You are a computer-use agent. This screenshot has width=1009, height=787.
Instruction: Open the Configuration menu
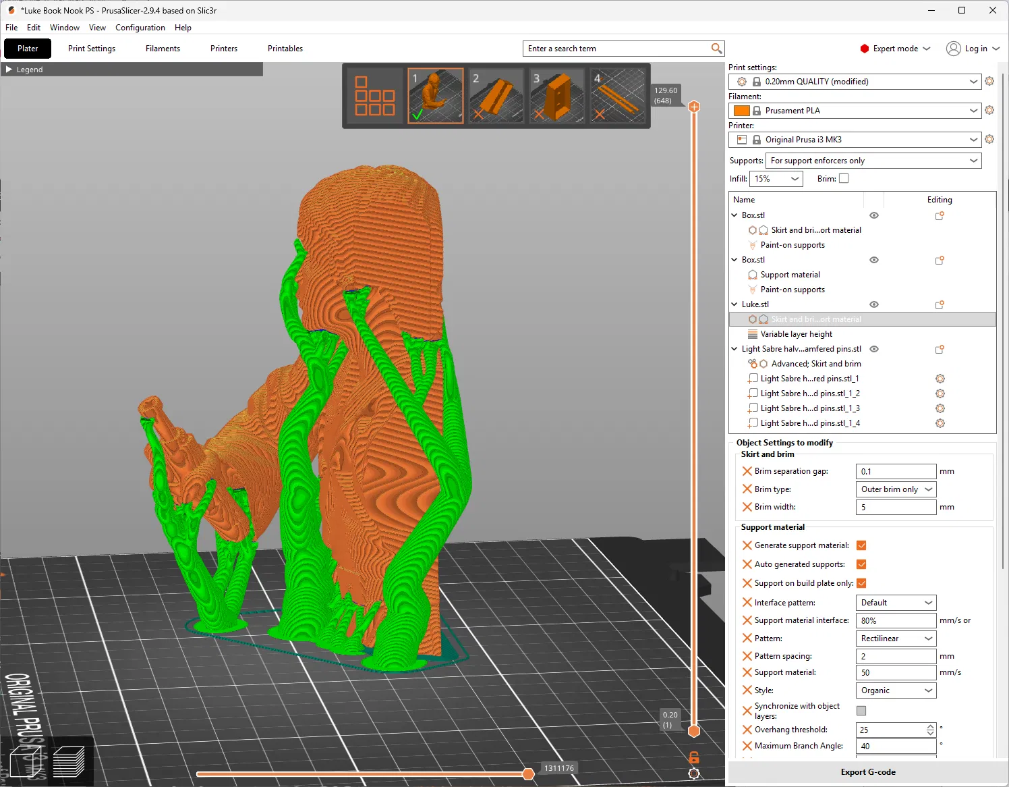[140, 28]
